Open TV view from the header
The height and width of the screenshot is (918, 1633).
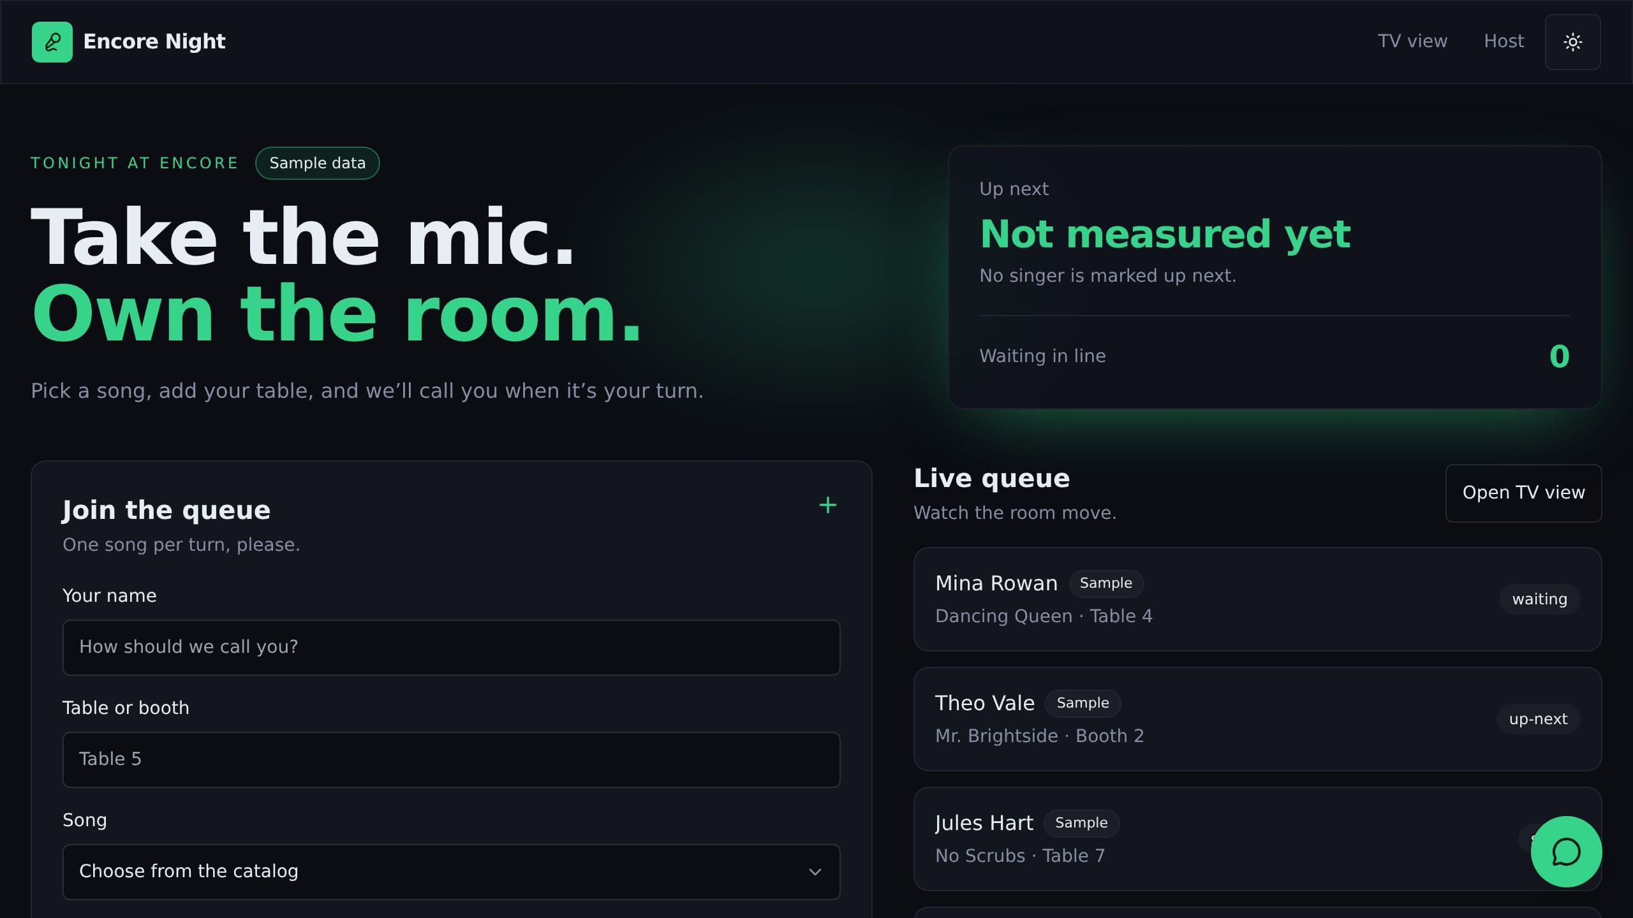point(1412,41)
